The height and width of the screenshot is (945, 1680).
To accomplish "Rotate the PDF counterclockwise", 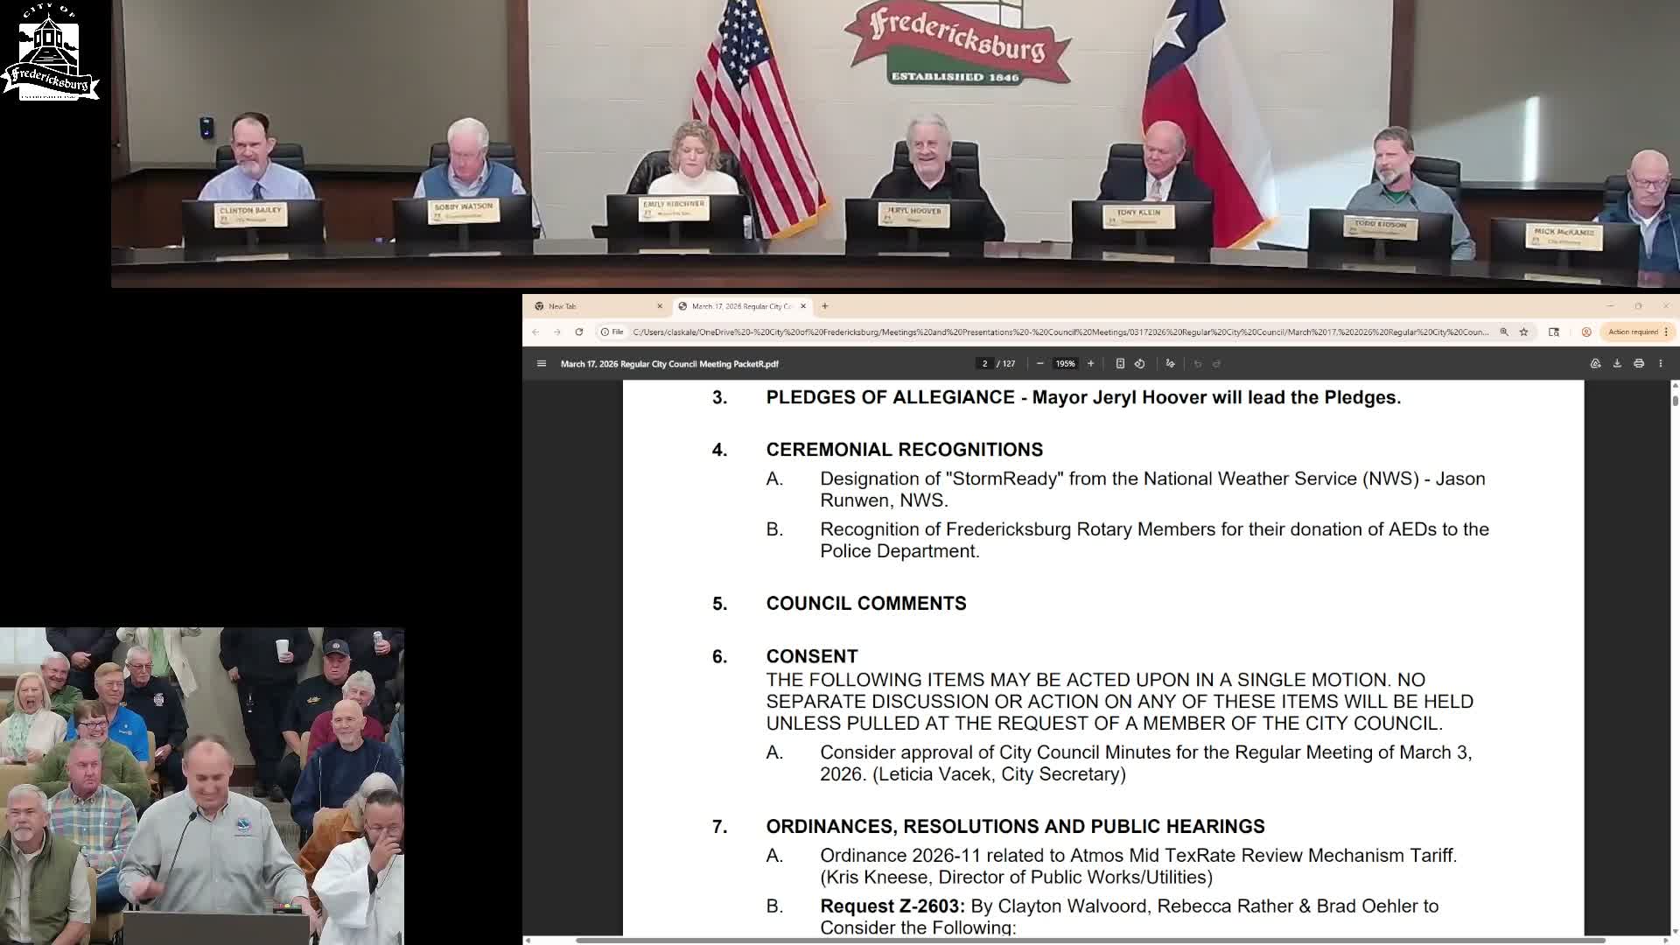I will coord(1140,364).
